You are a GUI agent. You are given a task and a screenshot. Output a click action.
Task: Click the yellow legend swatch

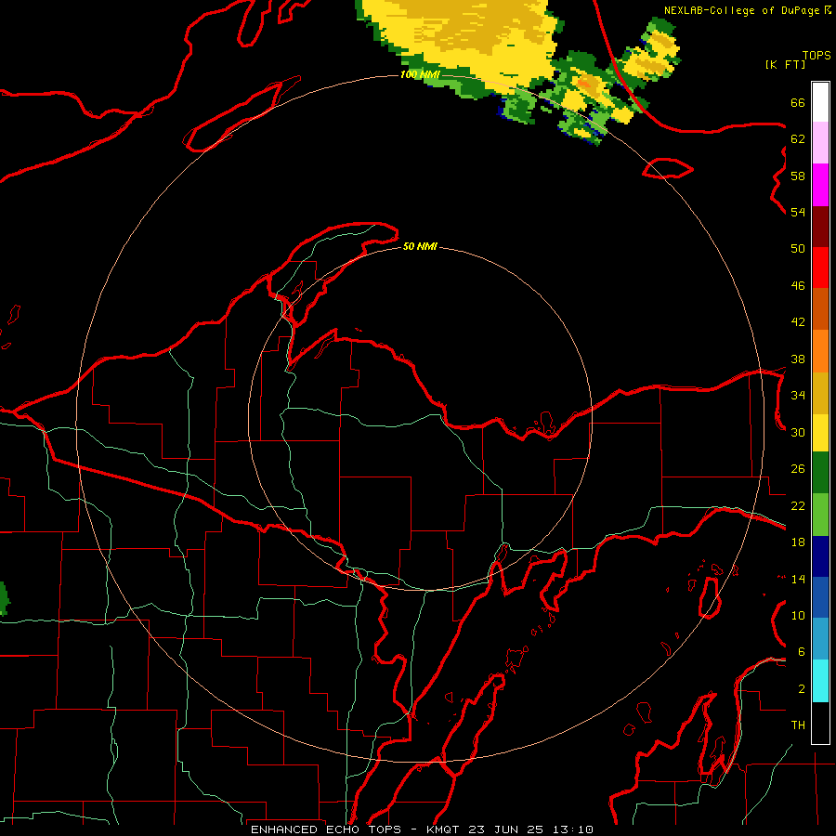pos(820,433)
